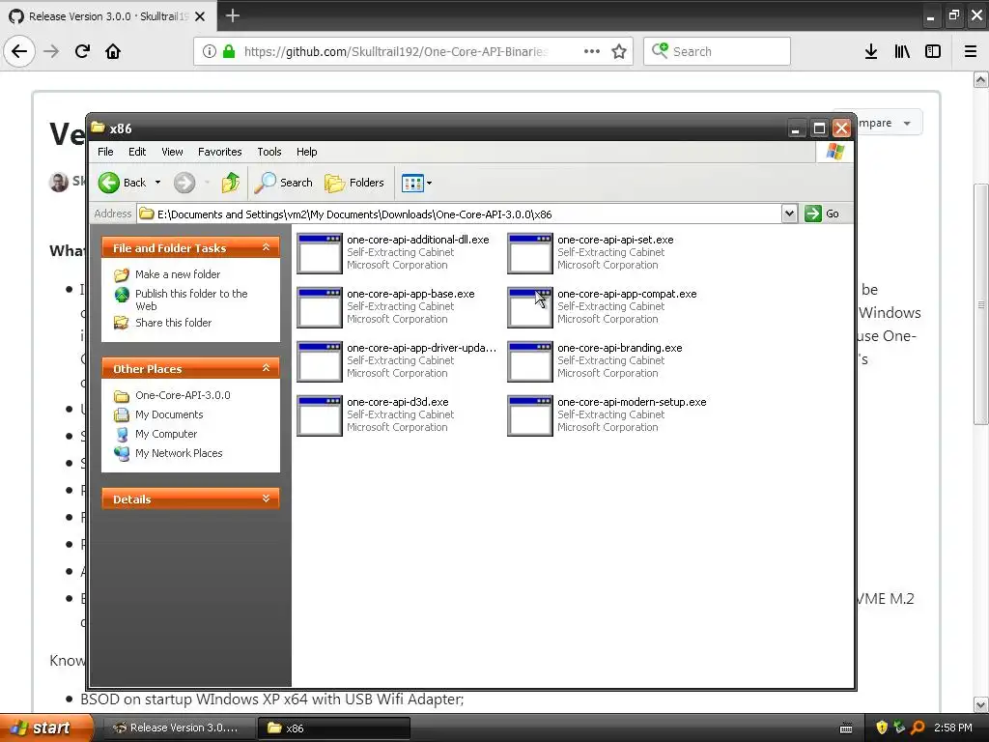Click Make a new folder link

tap(178, 274)
